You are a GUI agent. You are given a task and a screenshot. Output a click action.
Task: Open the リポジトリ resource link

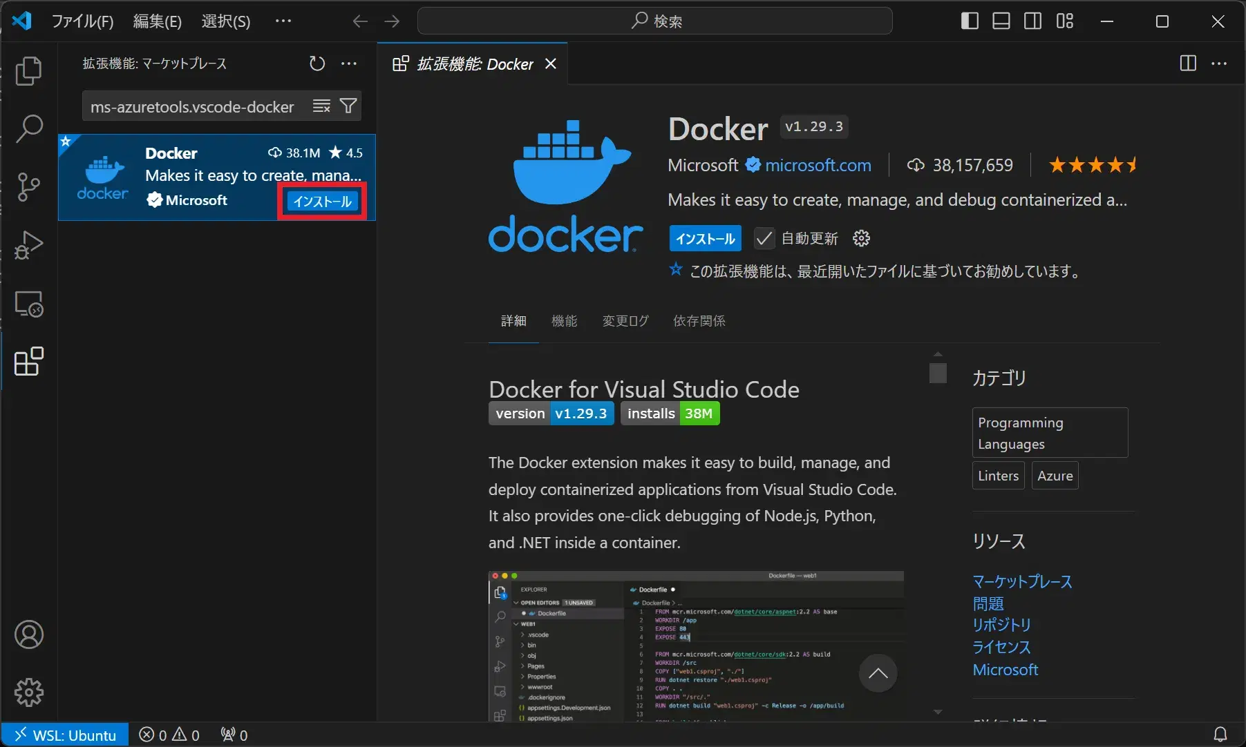(1001, 625)
